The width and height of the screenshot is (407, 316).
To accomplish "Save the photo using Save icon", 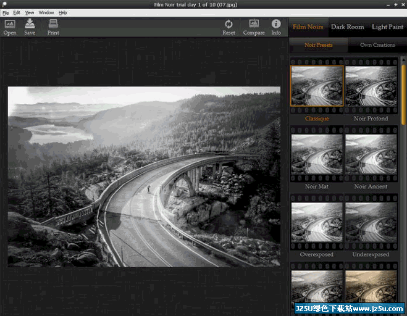I will pyautogui.click(x=30, y=27).
